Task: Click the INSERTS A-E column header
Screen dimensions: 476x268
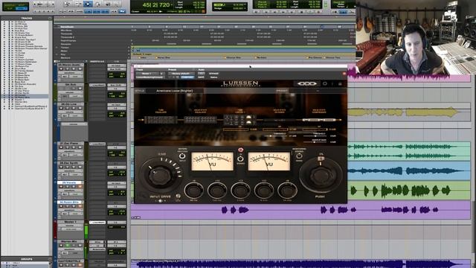Action: [x=97, y=62]
